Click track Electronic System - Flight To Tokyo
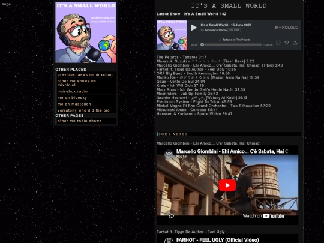The height and width of the screenshot is (243, 324). click(x=194, y=101)
